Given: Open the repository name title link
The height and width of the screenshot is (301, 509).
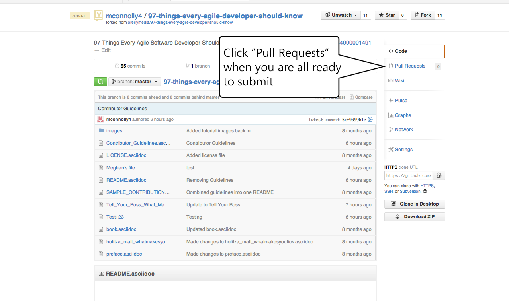Looking at the screenshot, I should click(x=225, y=16).
